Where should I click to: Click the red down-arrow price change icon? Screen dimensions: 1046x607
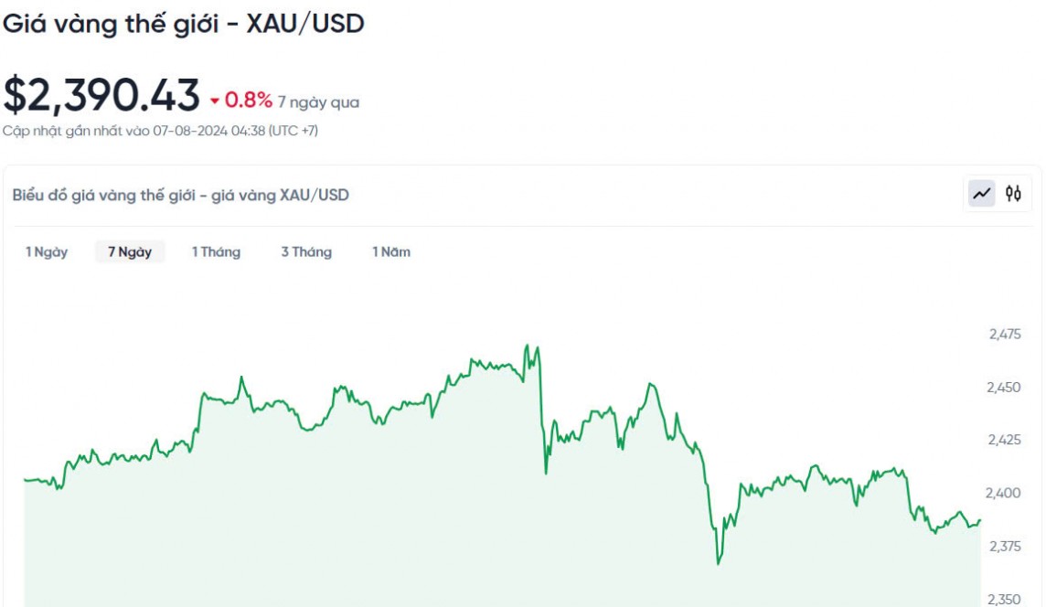coord(215,101)
